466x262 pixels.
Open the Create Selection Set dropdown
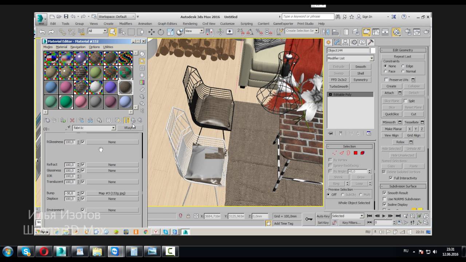click(302, 31)
